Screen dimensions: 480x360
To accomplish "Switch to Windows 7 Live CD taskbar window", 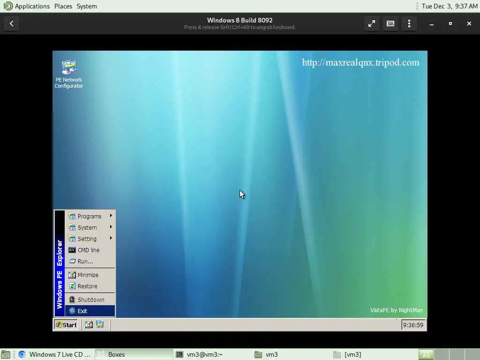I will (x=54, y=354).
